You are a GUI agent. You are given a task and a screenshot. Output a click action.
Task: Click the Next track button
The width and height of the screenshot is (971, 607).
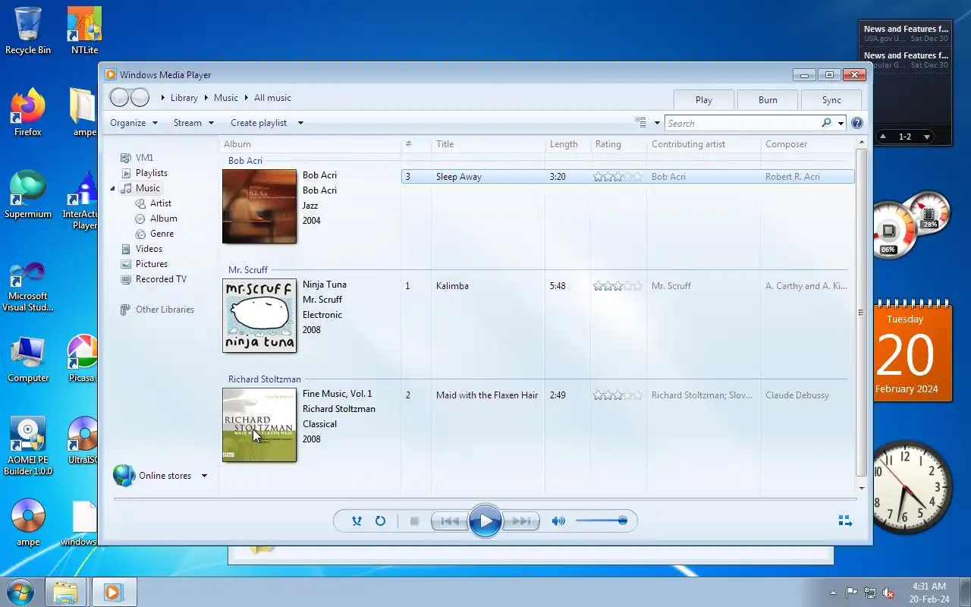[521, 521]
